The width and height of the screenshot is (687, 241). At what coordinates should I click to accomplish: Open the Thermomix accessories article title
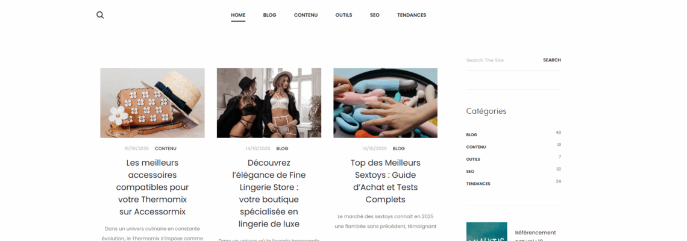tap(152, 187)
